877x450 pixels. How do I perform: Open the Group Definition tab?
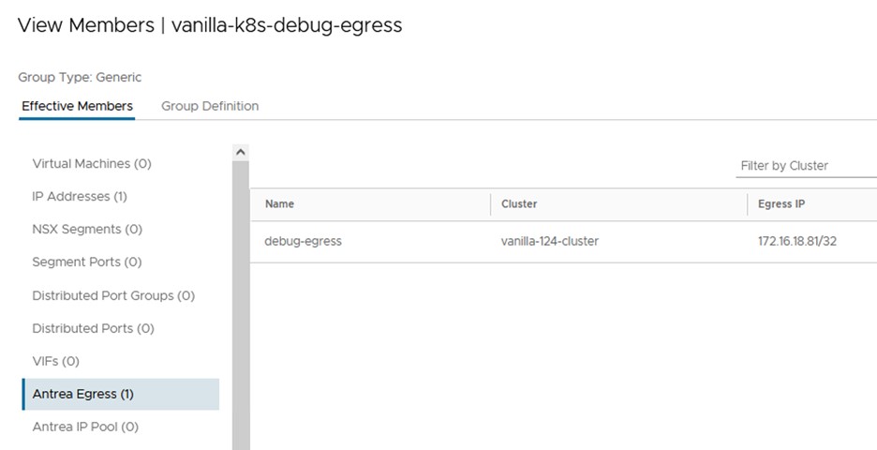point(210,106)
